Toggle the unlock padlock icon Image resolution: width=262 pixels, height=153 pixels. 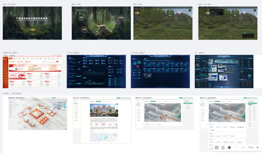(223, 148)
